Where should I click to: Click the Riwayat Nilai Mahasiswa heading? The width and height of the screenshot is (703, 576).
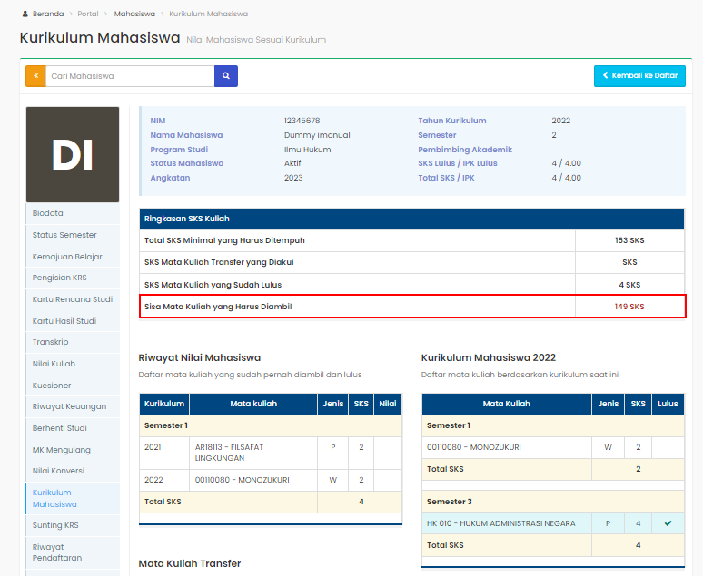200,358
